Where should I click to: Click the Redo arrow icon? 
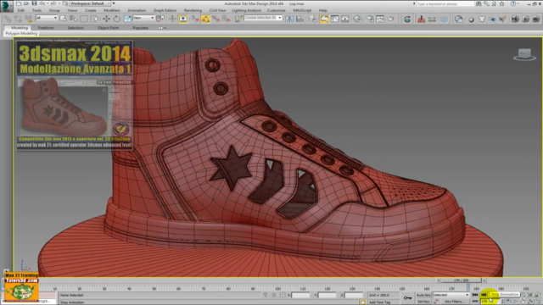click(54, 3)
